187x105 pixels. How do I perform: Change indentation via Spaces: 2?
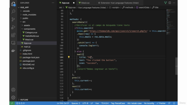pos(76,103)
